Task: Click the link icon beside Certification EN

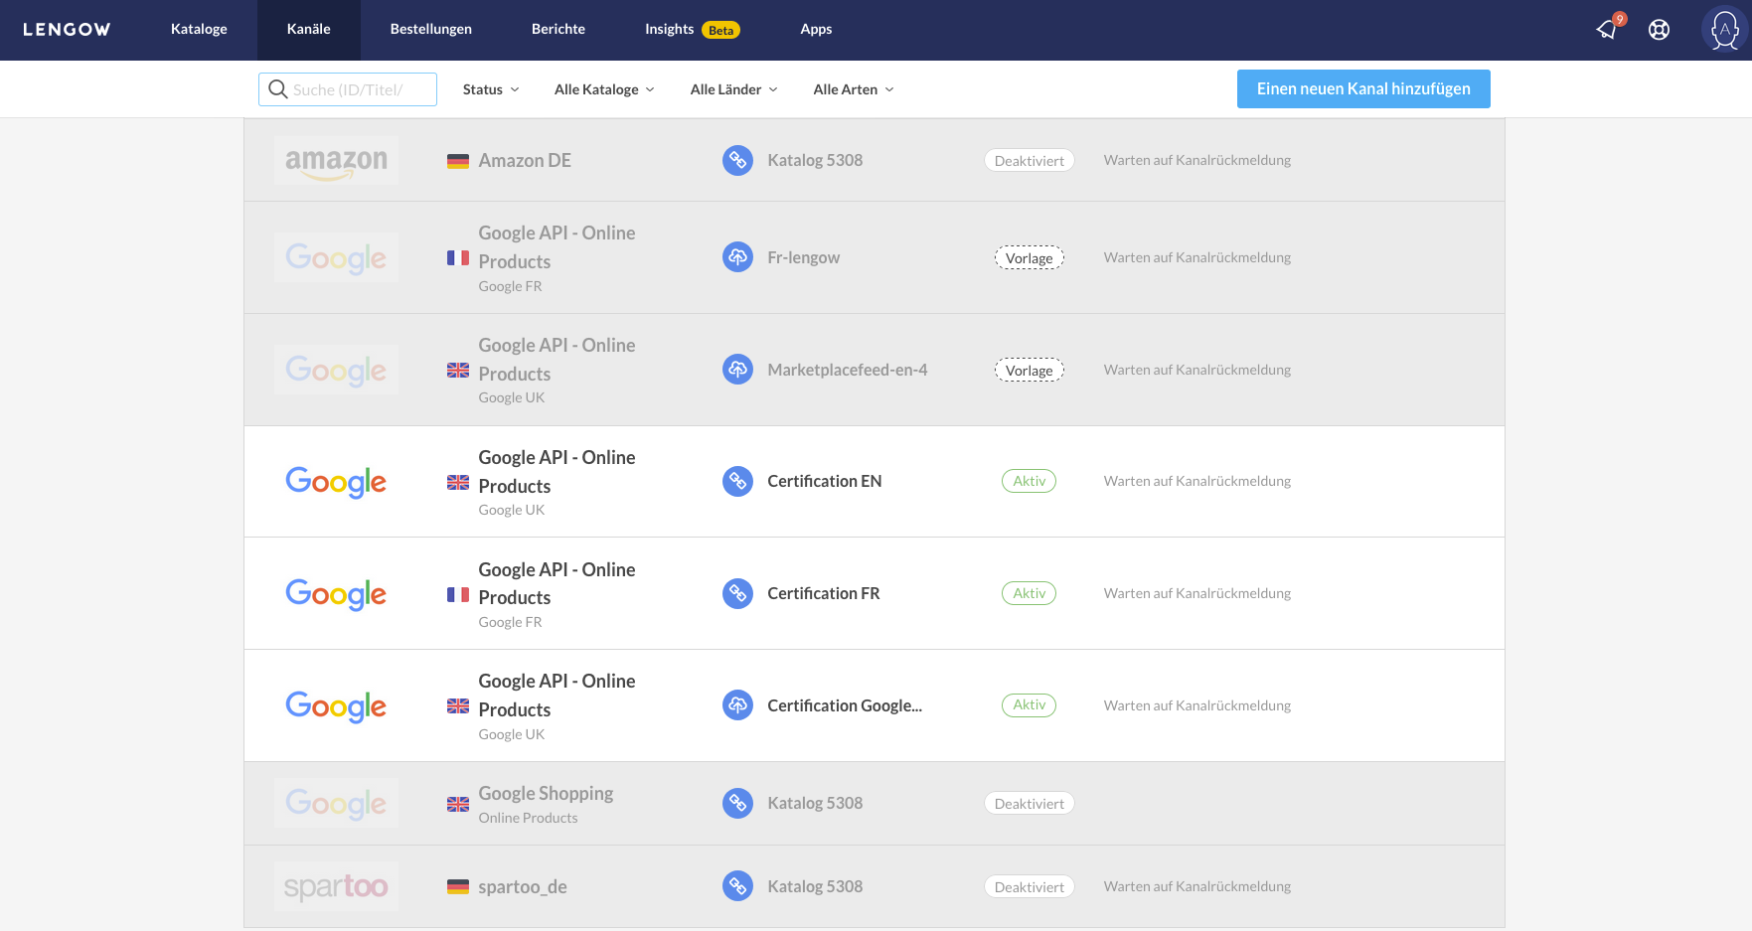Action: (737, 481)
